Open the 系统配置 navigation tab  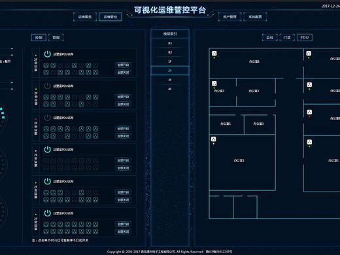[255, 17]
